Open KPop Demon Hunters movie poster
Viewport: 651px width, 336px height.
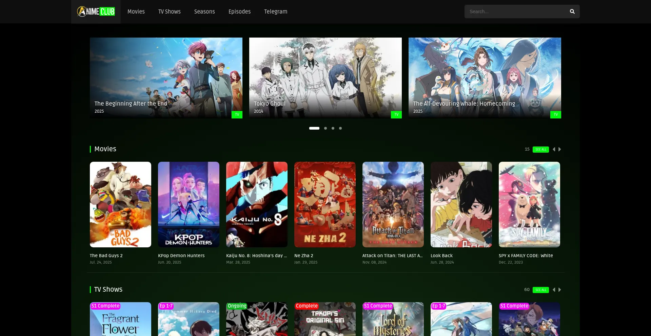point(189,204)
